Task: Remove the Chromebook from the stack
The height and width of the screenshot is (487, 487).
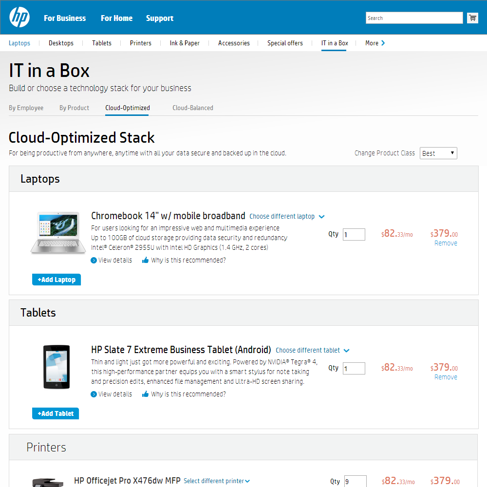Action: (445, 243)
